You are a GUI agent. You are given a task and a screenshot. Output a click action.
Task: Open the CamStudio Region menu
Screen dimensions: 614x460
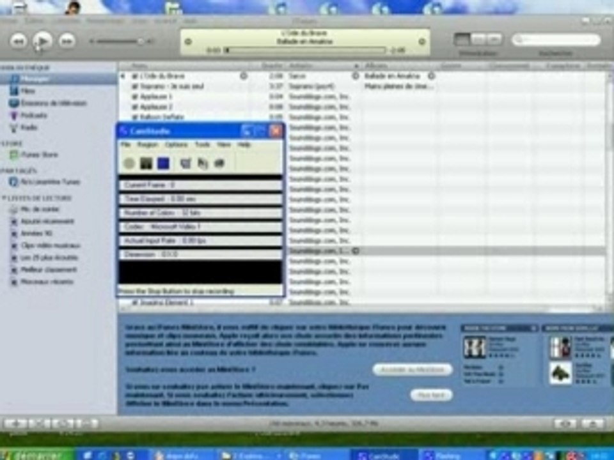[148, 145]
